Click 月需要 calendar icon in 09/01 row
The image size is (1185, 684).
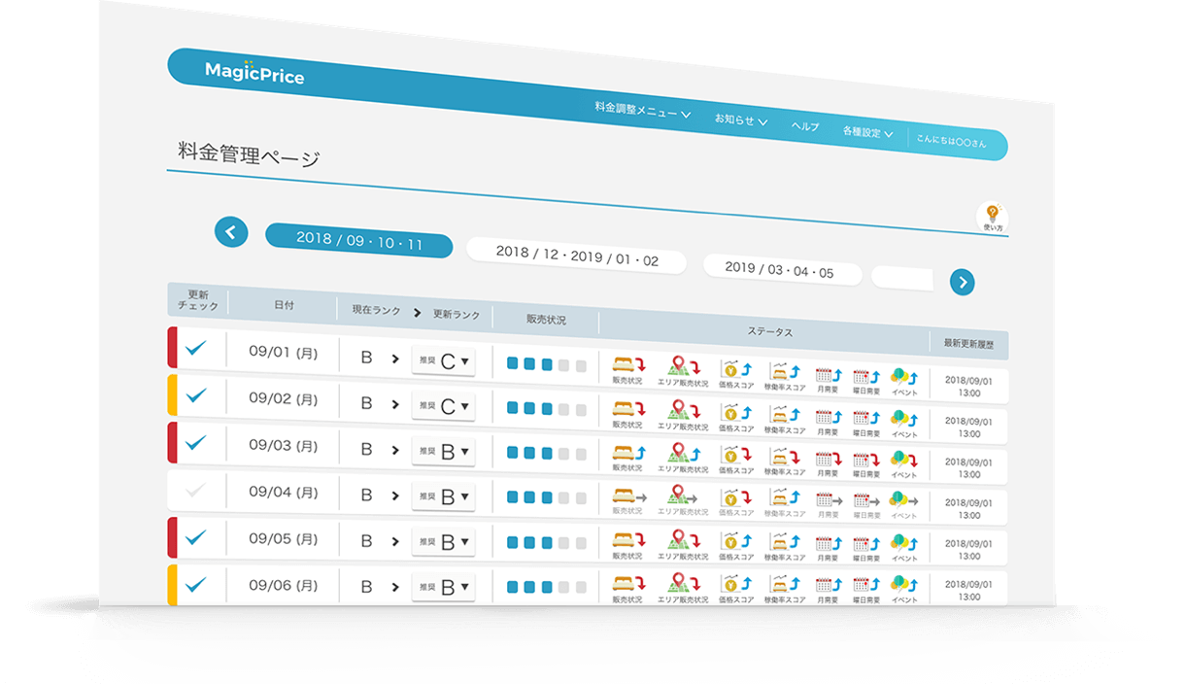point(828,376)
